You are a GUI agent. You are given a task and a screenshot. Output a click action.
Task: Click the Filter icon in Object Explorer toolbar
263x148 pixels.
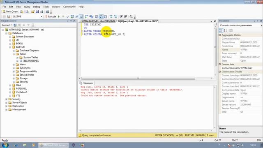tap(28, 25)
